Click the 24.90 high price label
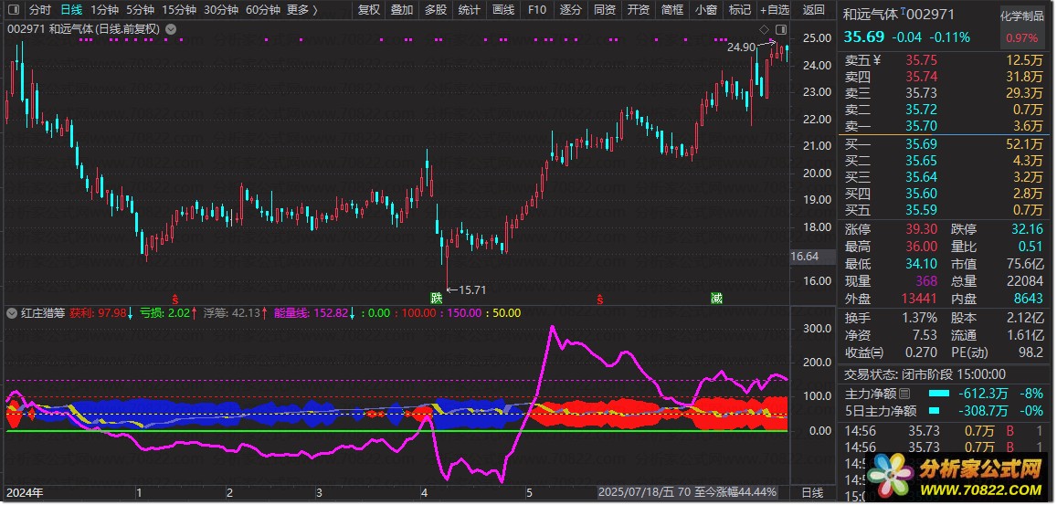Screen dimensions: 1057x505 click(x=741, y=47)
